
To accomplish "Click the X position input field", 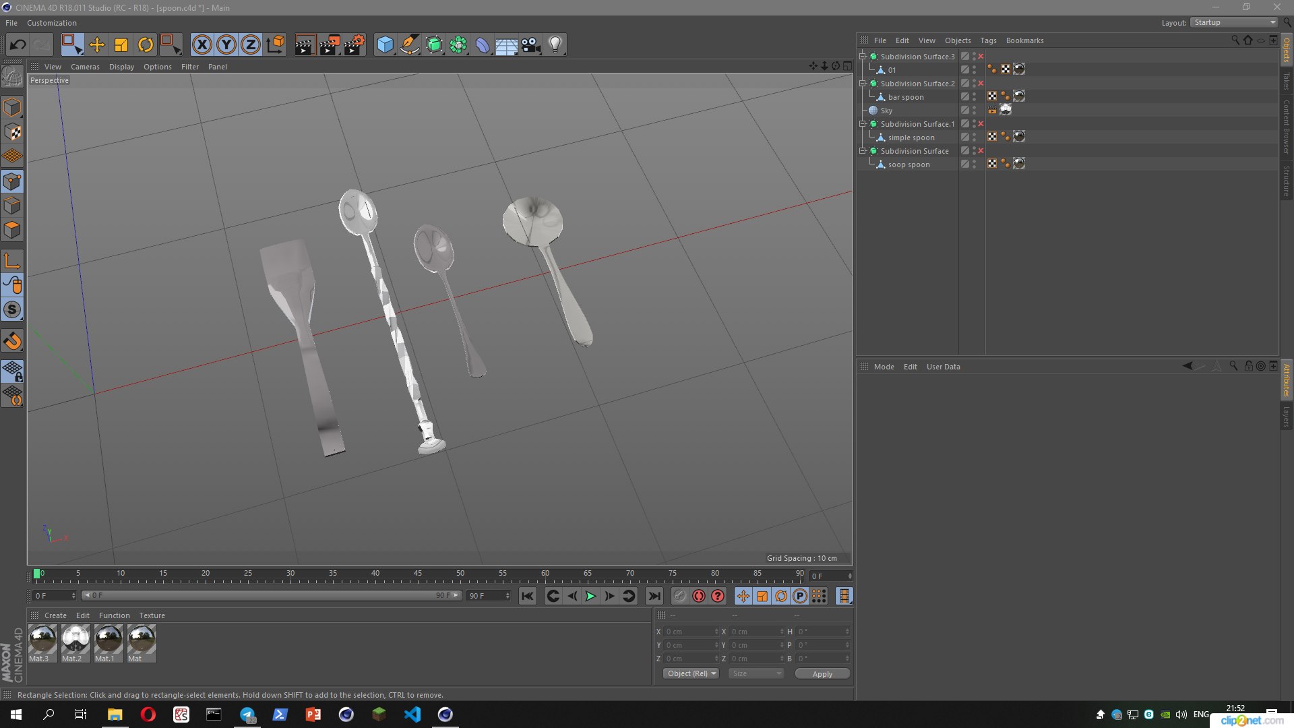I will (691, 632).
